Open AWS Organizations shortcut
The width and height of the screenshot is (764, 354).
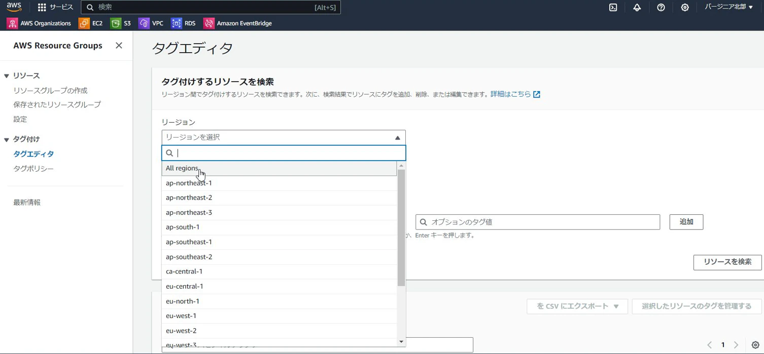point(39,23)
